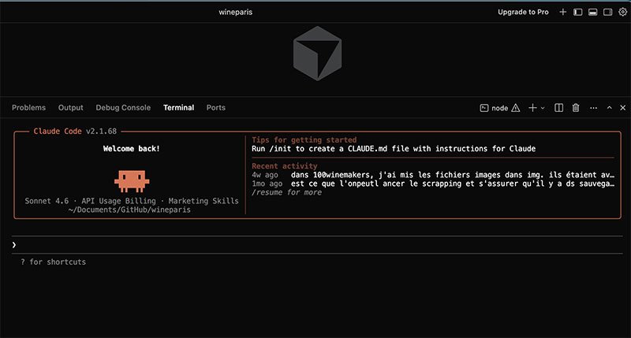631x338 pixels.
Task: Open the new terminal profile dropdown arrow
Action: (x=543, y=108)
